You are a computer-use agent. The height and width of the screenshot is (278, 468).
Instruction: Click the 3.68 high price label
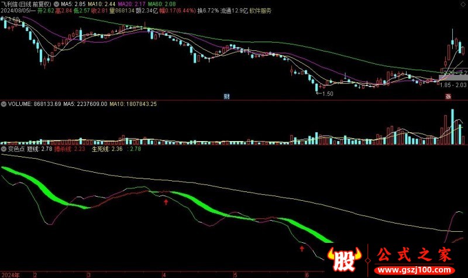click(x=13, y=20)
